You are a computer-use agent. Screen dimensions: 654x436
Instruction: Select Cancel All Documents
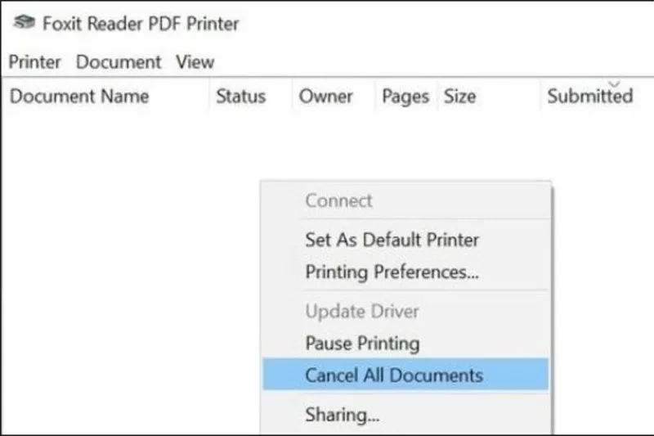(x=405, y=375)
